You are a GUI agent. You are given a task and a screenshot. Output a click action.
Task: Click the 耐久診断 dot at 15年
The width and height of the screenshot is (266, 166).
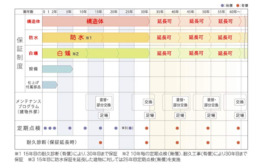[x=100, y=142]
